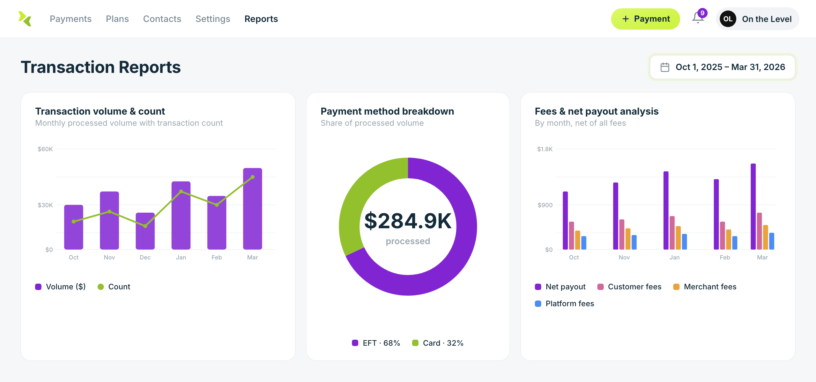This screenshot has width=816, height=382.
Task: Create a new Payment
Action: [645, 19]
